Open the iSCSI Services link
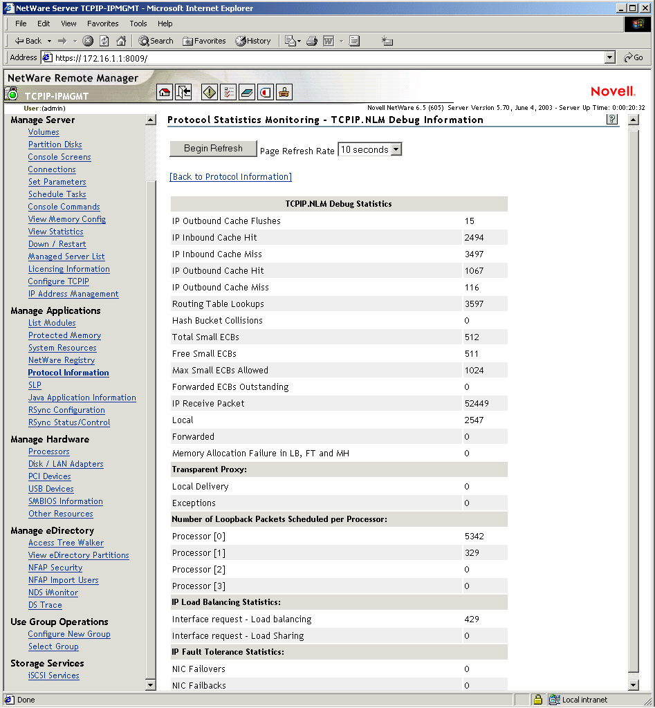This screenshot has height=708, width=655. coord(53,676)
